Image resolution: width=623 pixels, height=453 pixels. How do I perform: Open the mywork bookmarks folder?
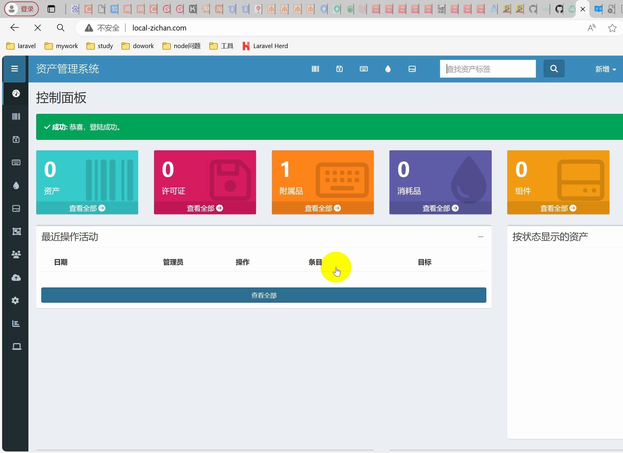click(61, 46)
